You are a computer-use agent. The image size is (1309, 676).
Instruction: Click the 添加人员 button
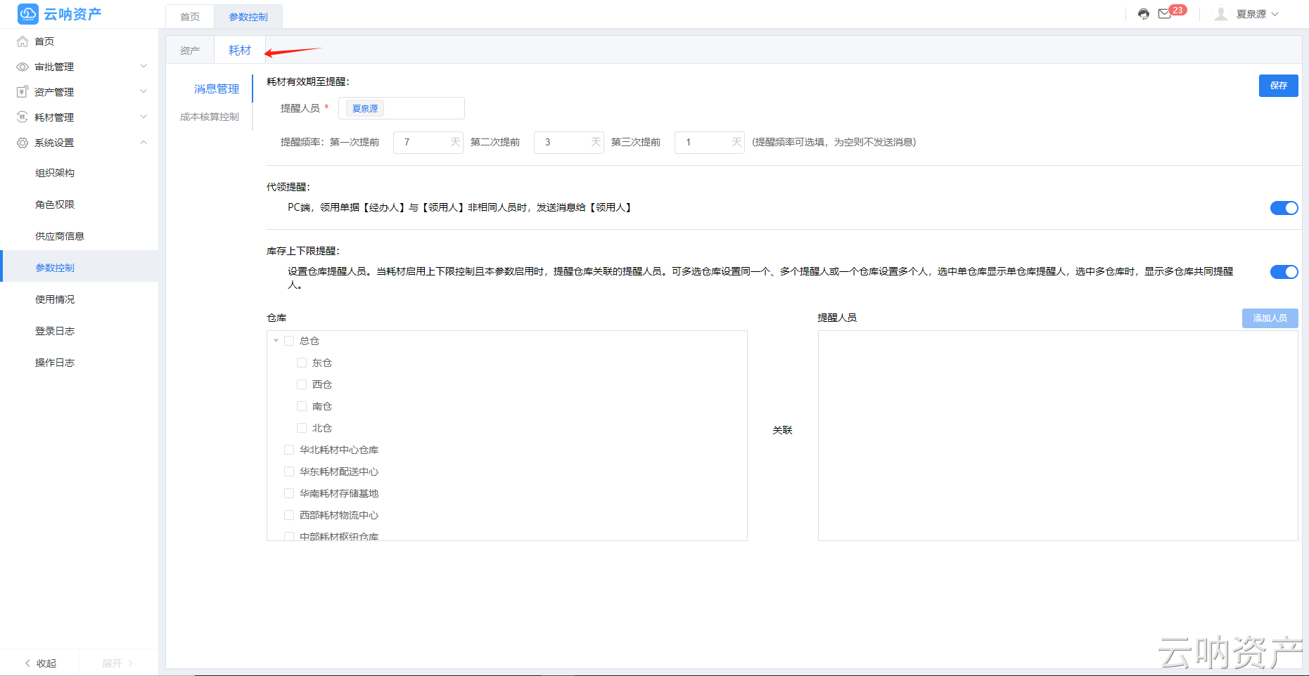click(1269, 318)
